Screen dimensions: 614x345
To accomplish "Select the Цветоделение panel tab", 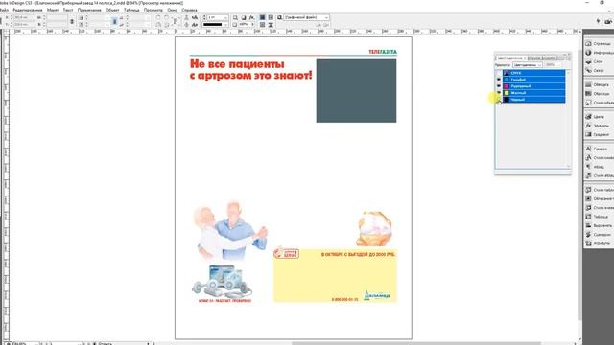I will (x=510, y=57).
